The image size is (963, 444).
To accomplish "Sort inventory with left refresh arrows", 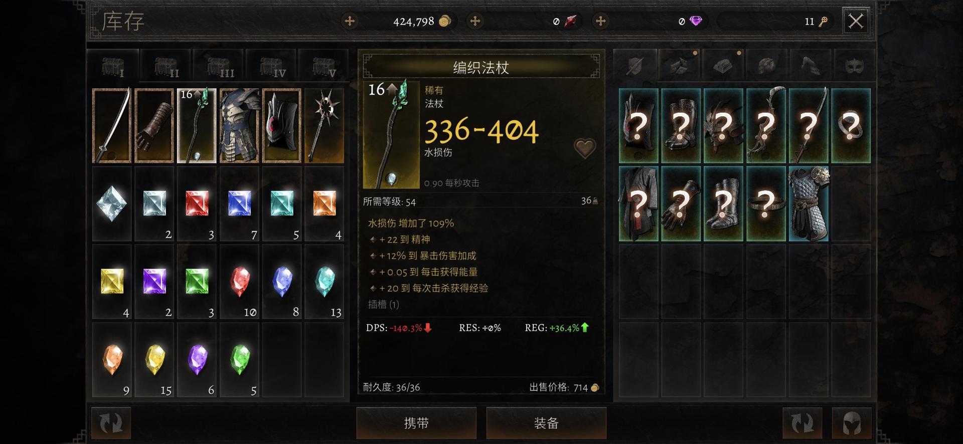I will (x=111, y=423).
